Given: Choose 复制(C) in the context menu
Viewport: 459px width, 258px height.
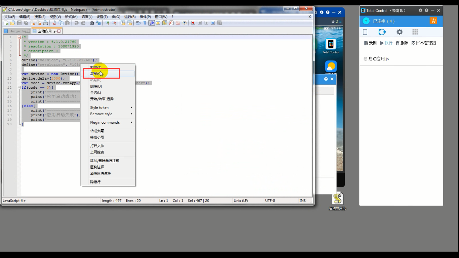Looking at the screenshot, I should (108, 74).
